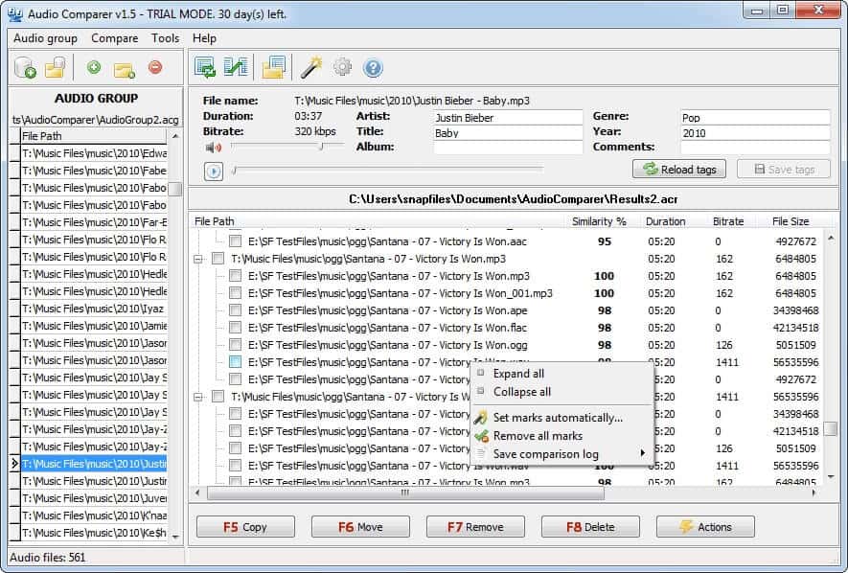Screen dimensions: 848x573
Task: Click the add folder icon in left toolbar
Action: coord(124,67)
